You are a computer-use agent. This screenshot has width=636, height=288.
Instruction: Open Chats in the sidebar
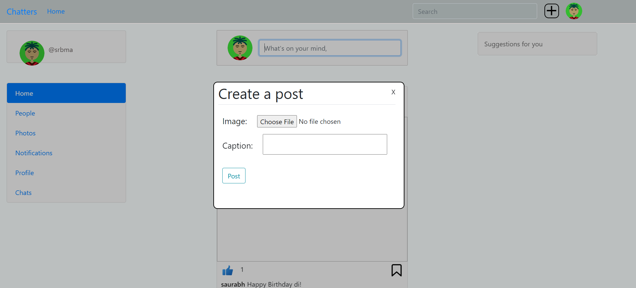(x=66, y=192)
